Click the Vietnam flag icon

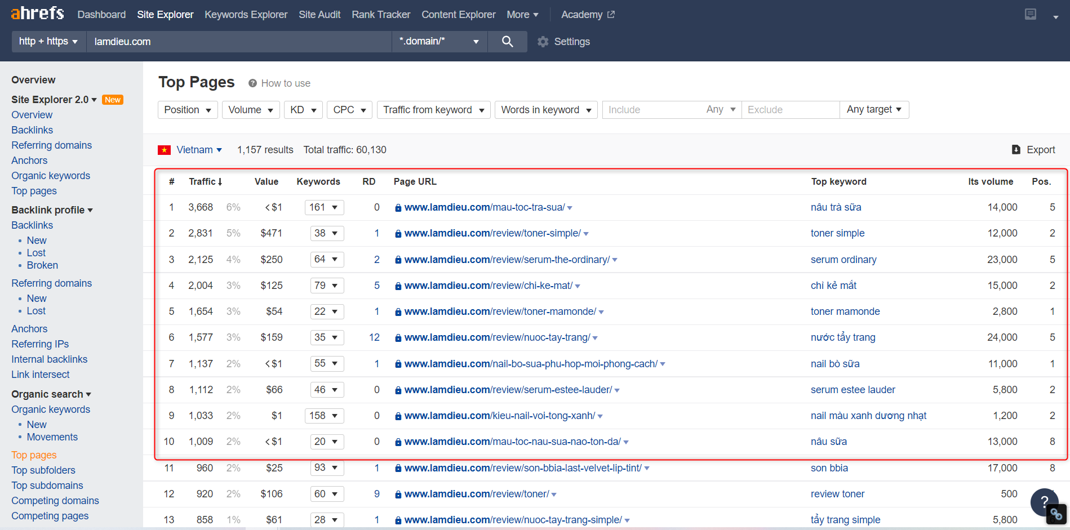(164, 150)
